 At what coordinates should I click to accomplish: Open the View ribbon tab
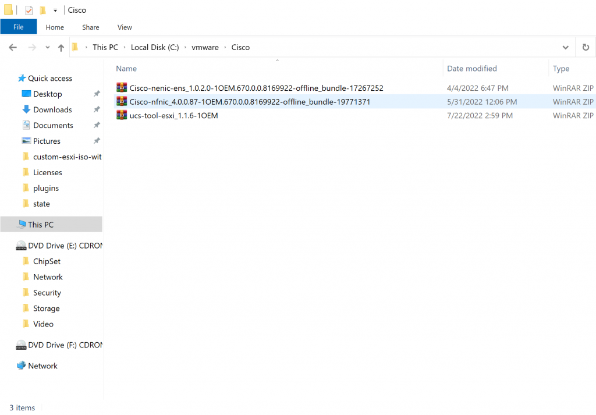(x=125, y=27)
